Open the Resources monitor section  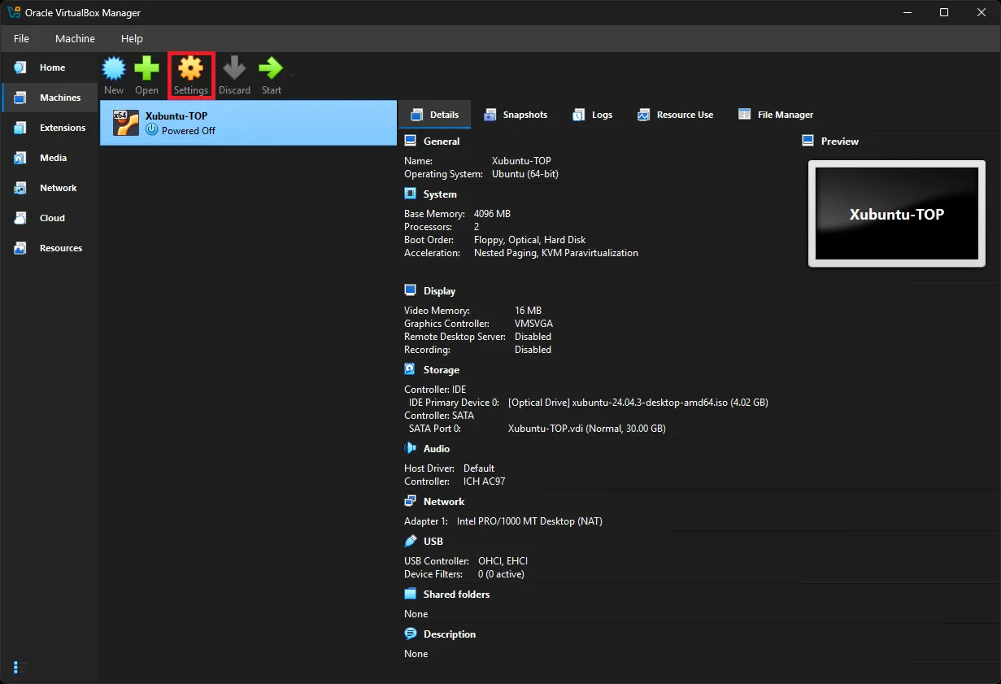click(61, 248)
